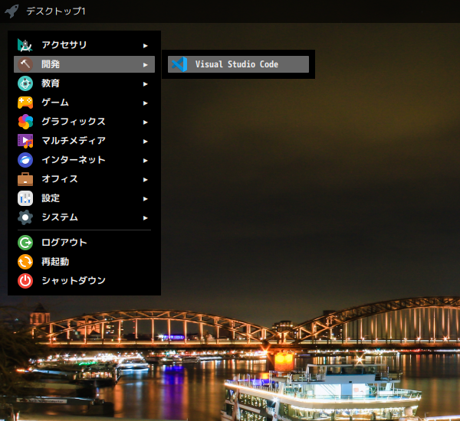Click the インターネット globe icon

tap(25, 160)
